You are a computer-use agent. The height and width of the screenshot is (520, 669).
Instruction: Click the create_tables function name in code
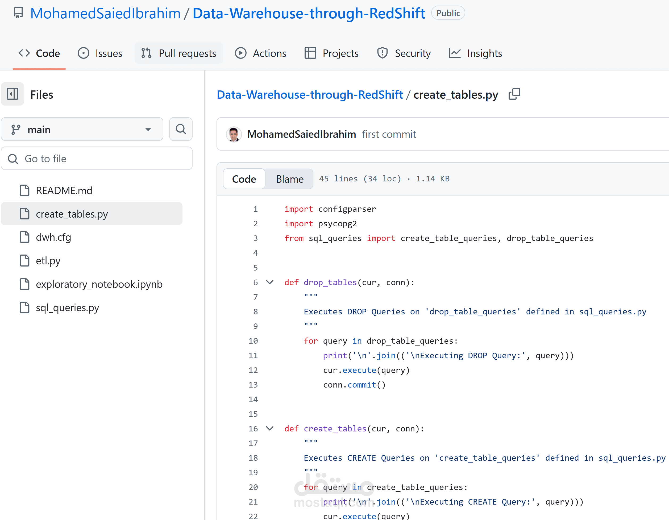pos(335,429)
